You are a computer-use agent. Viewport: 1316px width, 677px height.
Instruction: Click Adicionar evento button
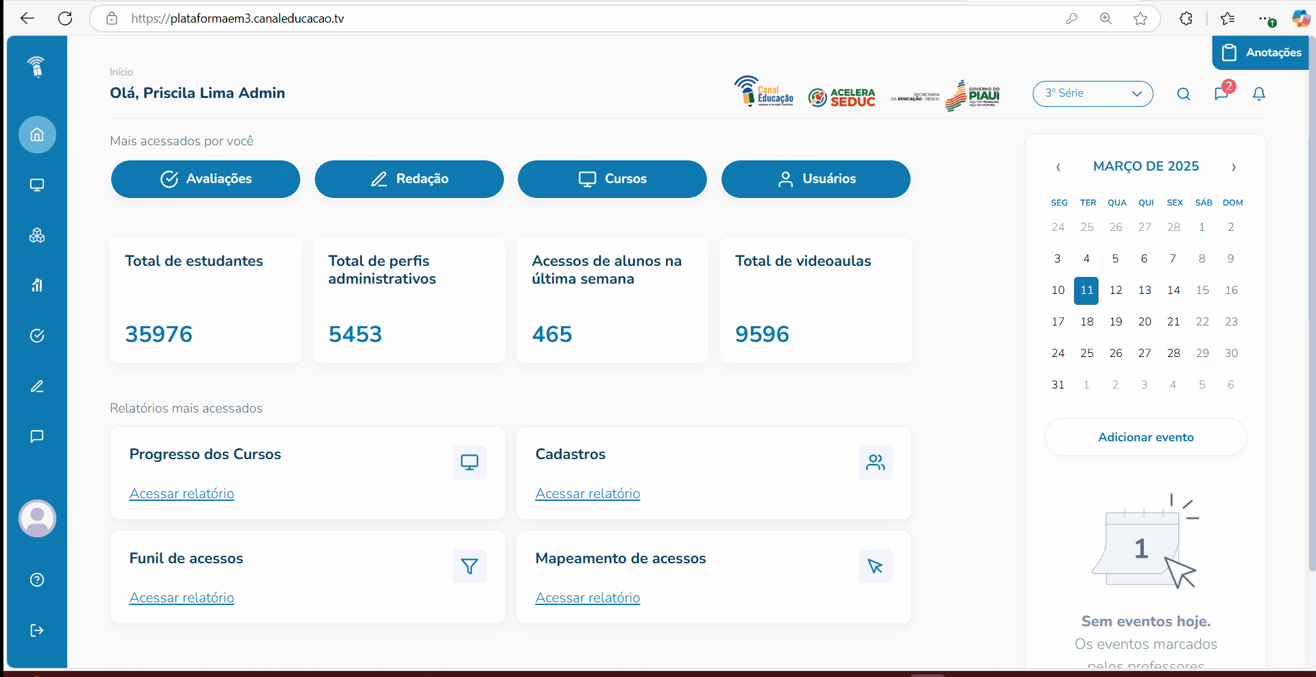tap(1145, 437)
